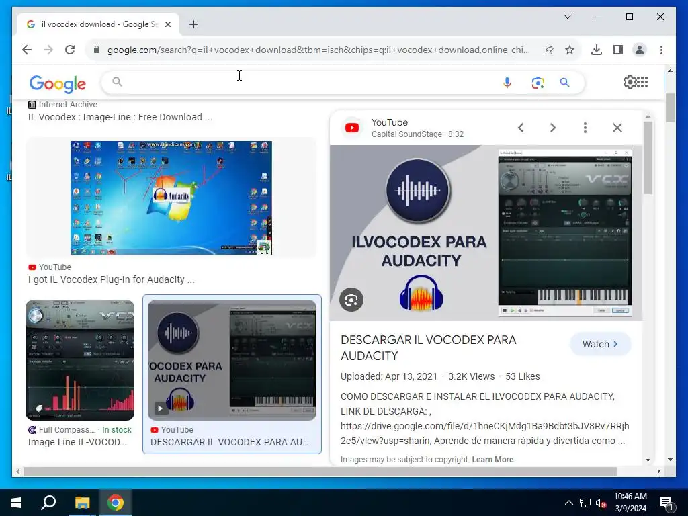Screen dimensions: 688x516
Task: Click the horizontal scrollbar at bottom
Action: 320,471
